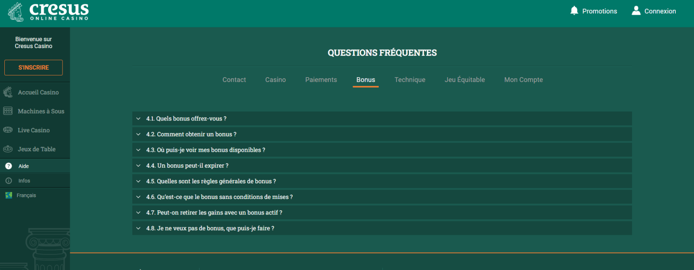Click the Connexion user icon
Screen dimensions: 694x270
coord(636,11)
